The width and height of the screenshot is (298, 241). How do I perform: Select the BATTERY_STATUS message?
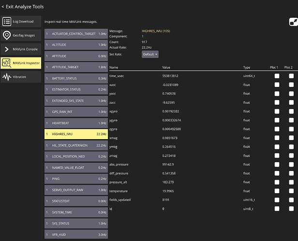pyautogui.click(x=76, y=78)
